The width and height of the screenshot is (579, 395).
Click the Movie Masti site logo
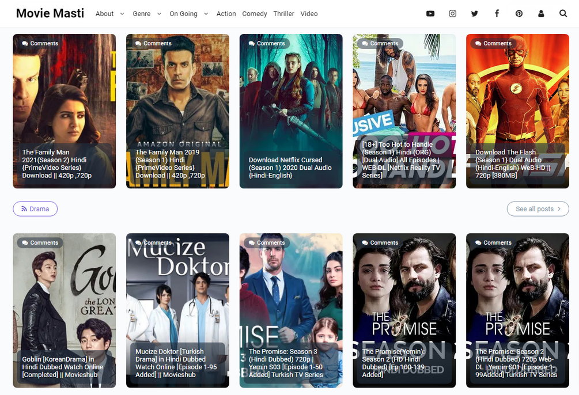click(x=50, y=13)
